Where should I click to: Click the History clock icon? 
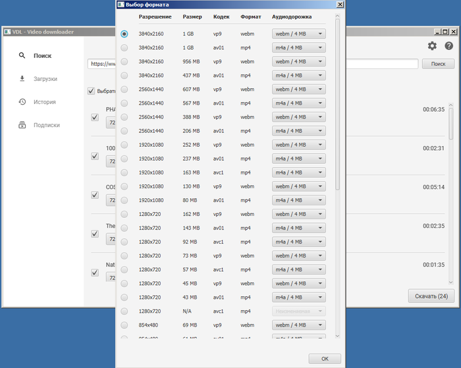tap(22, 102)
